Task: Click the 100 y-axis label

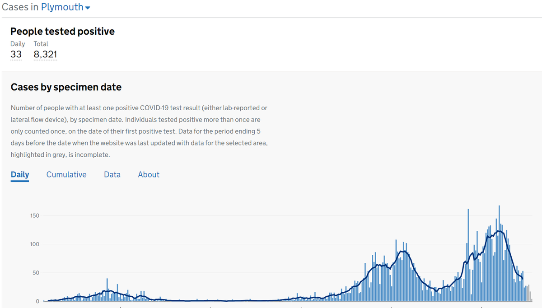Action: 35,244
